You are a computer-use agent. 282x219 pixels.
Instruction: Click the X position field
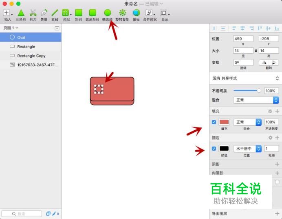[243, 39]
